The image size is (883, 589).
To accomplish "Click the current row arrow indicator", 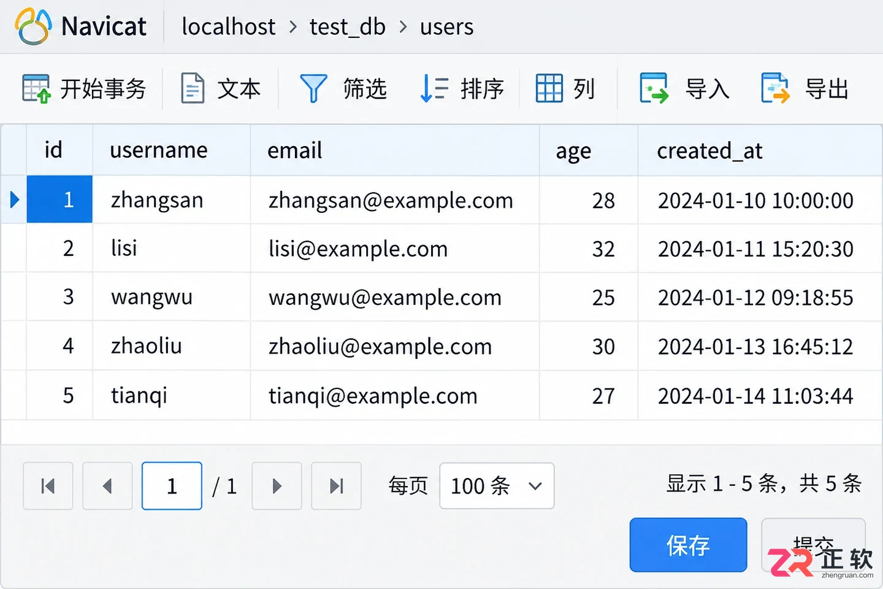I will [15, 199].
